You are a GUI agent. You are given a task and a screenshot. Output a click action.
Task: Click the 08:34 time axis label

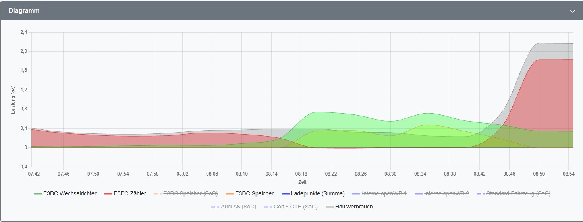click(x=420, y=174)
